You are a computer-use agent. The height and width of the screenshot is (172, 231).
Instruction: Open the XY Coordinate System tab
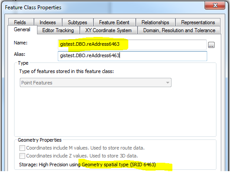[108, 30]
